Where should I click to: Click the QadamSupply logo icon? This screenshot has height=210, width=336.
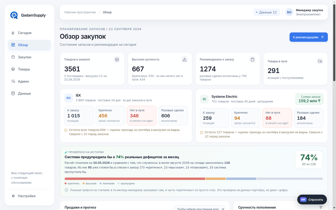pos(14,15)
